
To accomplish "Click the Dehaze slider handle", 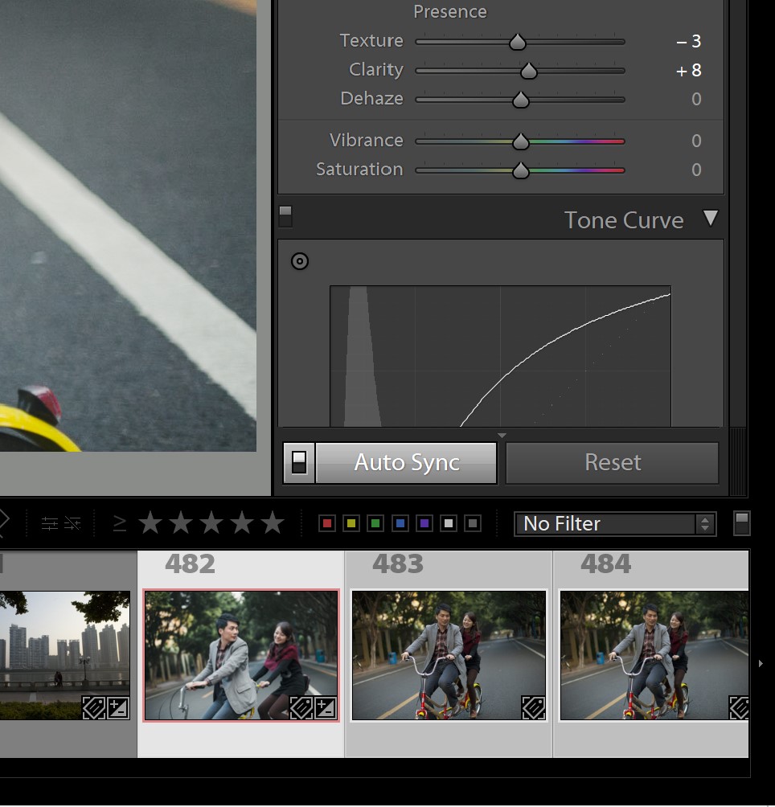I will click(521, 100).
